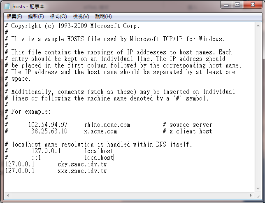Image resolution: width=265 pixels, height=203 pixels.
Task: Open the 檢視(V) menu
Action: tap(81, 16)
